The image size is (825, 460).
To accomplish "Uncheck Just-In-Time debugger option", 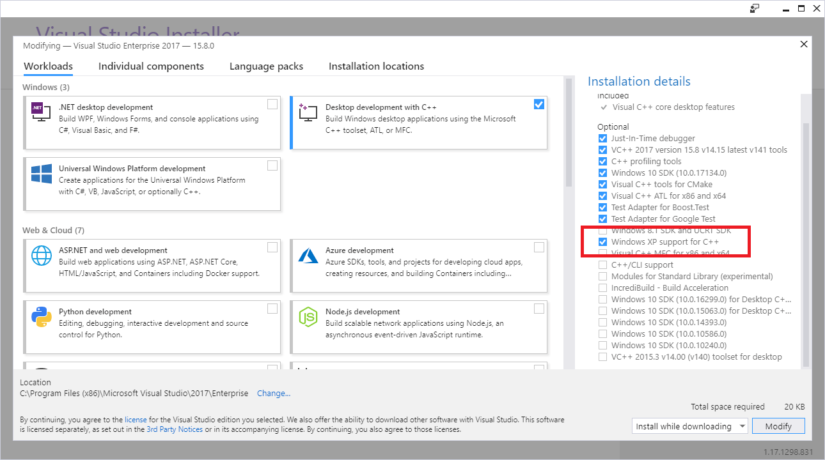I will 602,139.
